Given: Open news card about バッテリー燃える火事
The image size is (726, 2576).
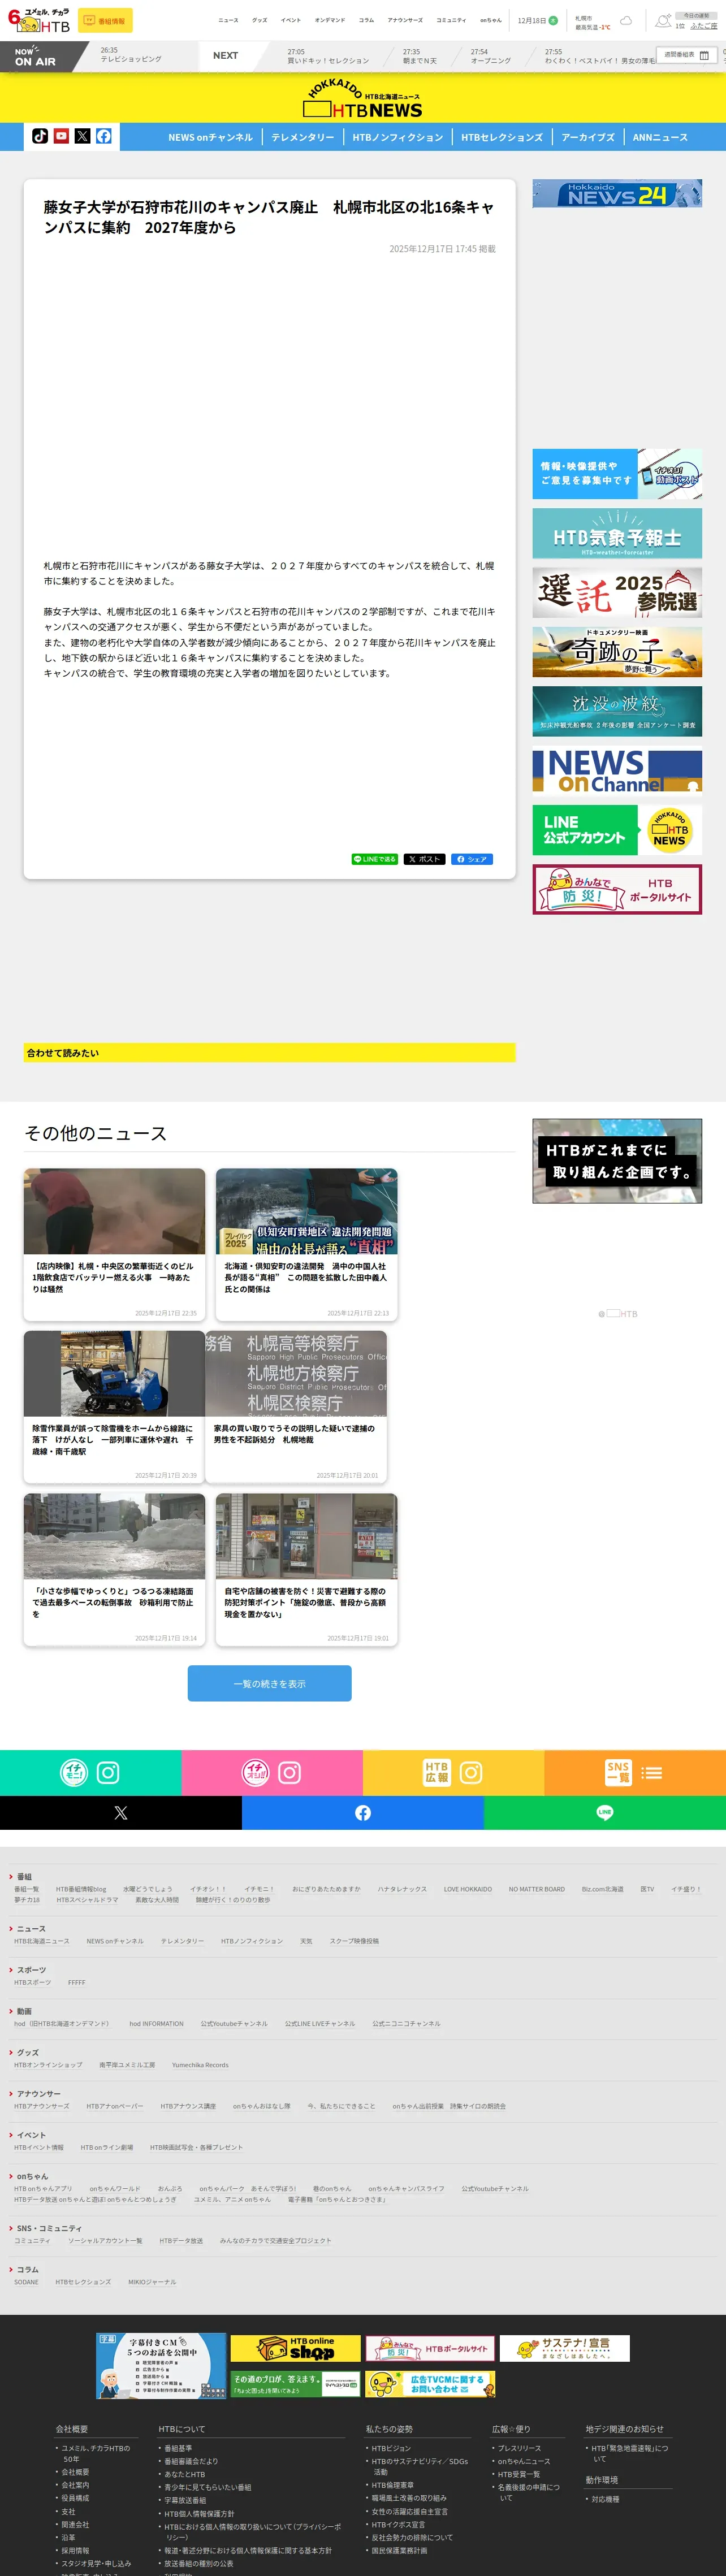Looking at the screenshot, I should 114,1246.
